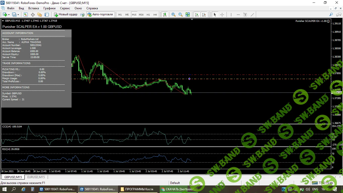Open the Сервис menu
Screen dimensions: 343x193
pos(65,8)
